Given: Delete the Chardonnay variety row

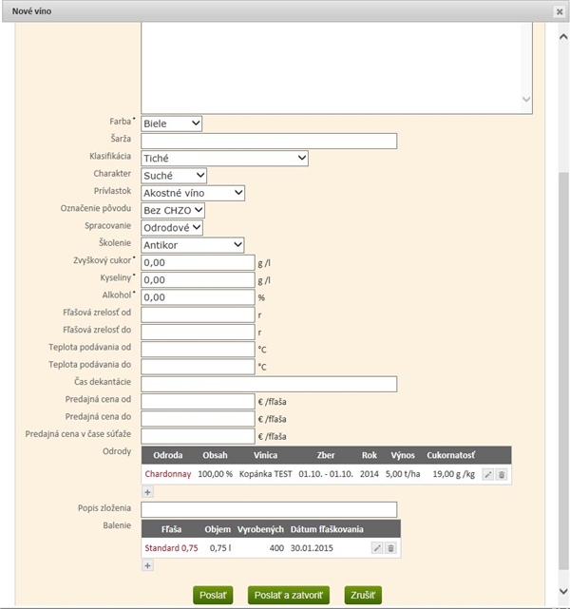Looking at the screenshot, I should [502, 474].
